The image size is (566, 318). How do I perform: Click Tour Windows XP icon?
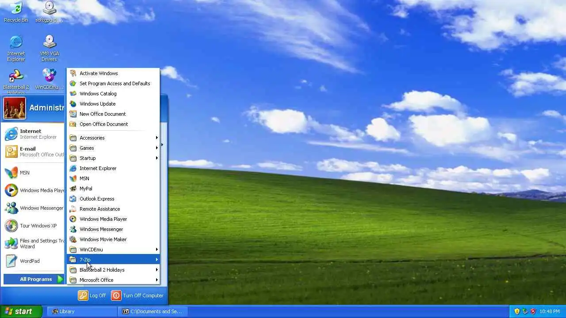11,226
